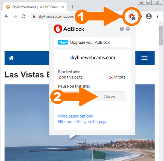
Task: Open More pause options link
Action: click(75, 116)
